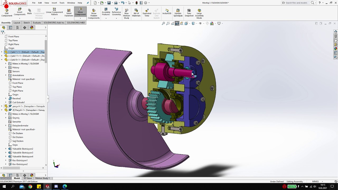Open Move Component dropdown arrow
The width and height of the screenshot is (338, 190).
pos(80,18)
